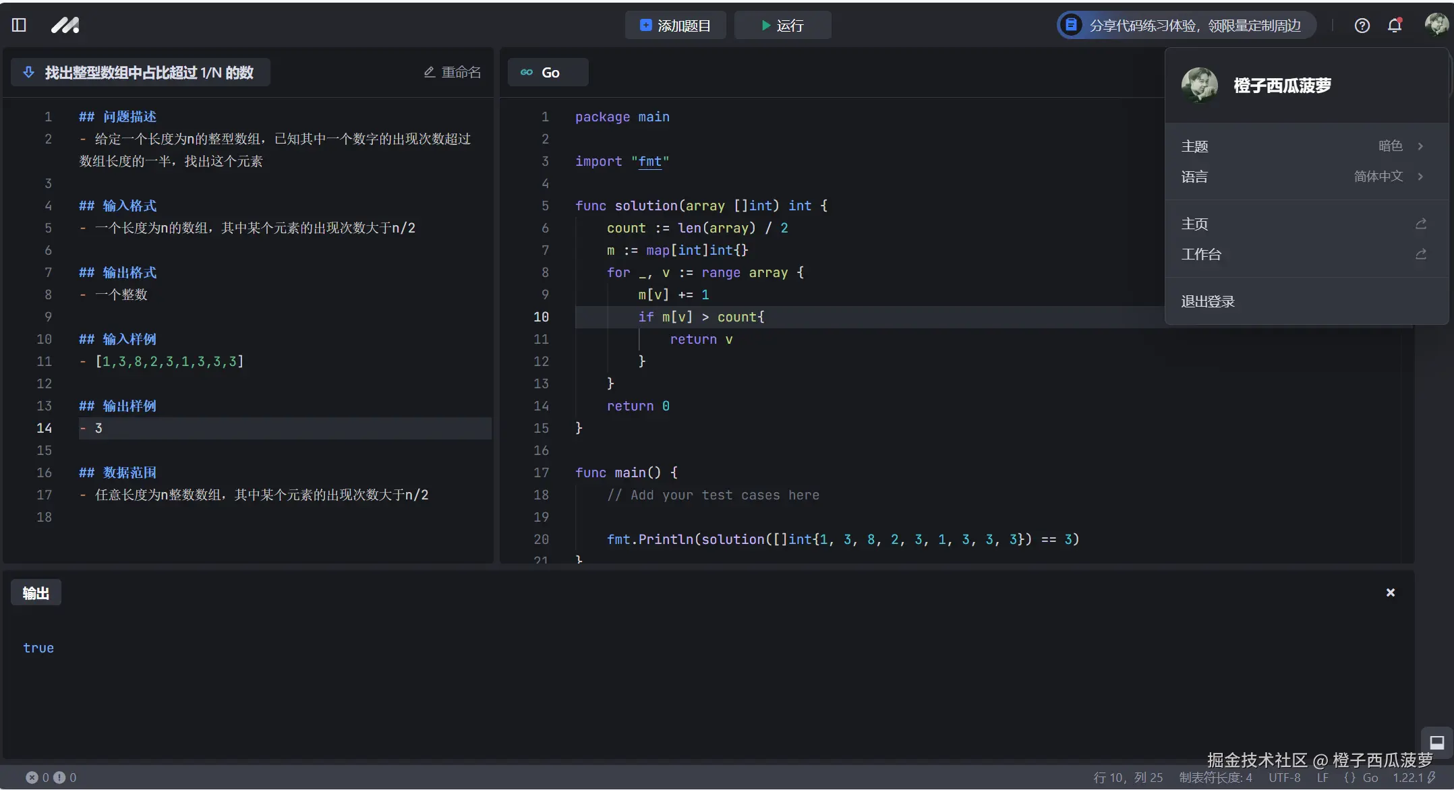Open the notifications bell icon
Screen dimensions: 1454x790
click(x=1395, y=26)
